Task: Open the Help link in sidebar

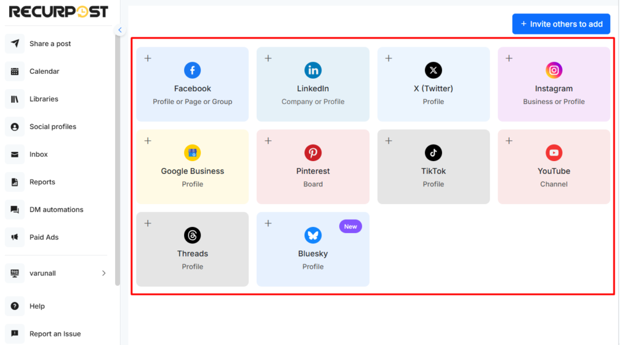Action: [x=37, y=306]
